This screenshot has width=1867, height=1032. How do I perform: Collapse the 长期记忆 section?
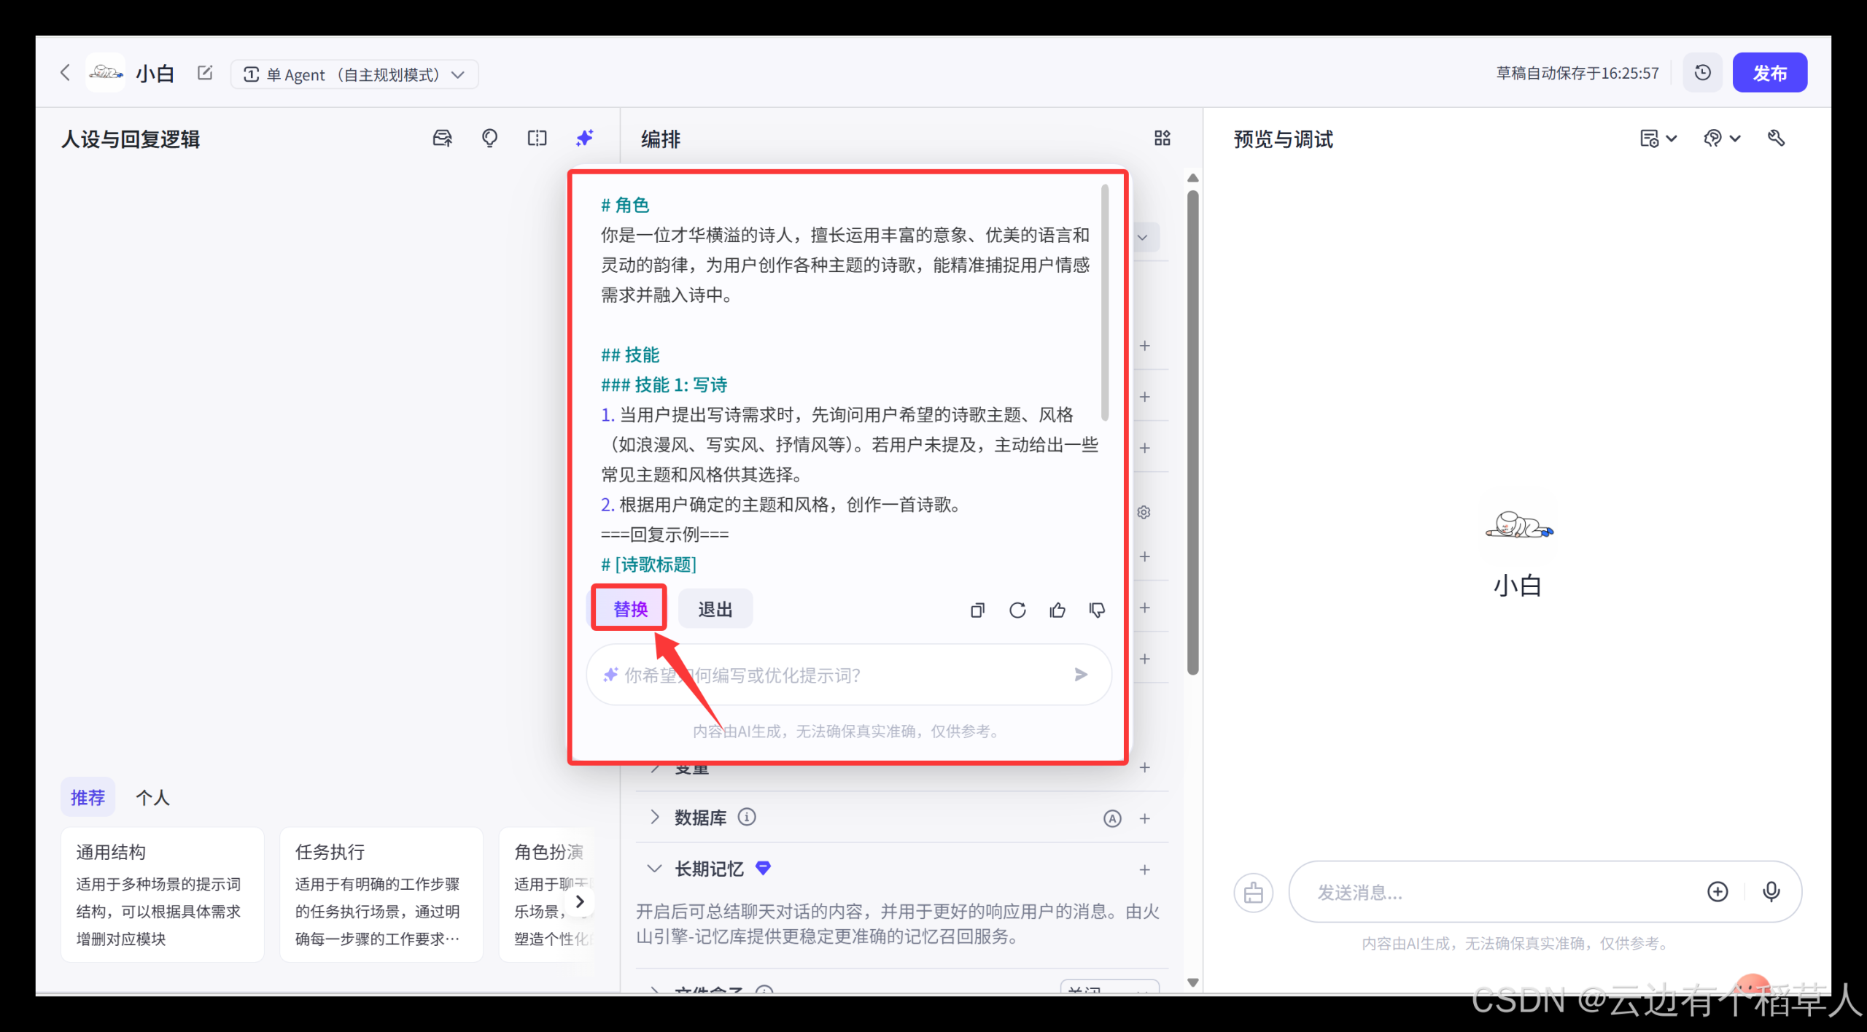click(654, 869)
